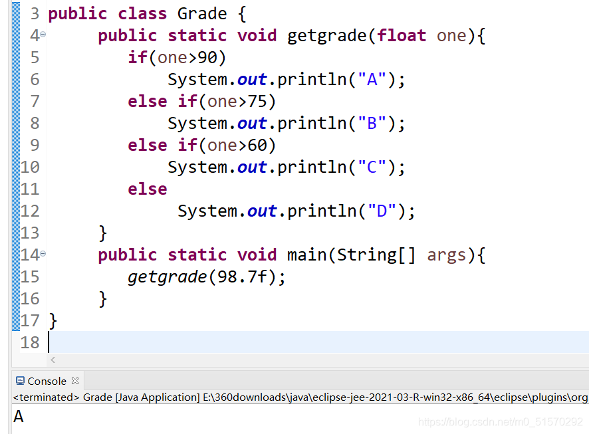Screen dimensions: 589x434
Task: Click line number 3 in gutter
Action: tap(35, 13)
